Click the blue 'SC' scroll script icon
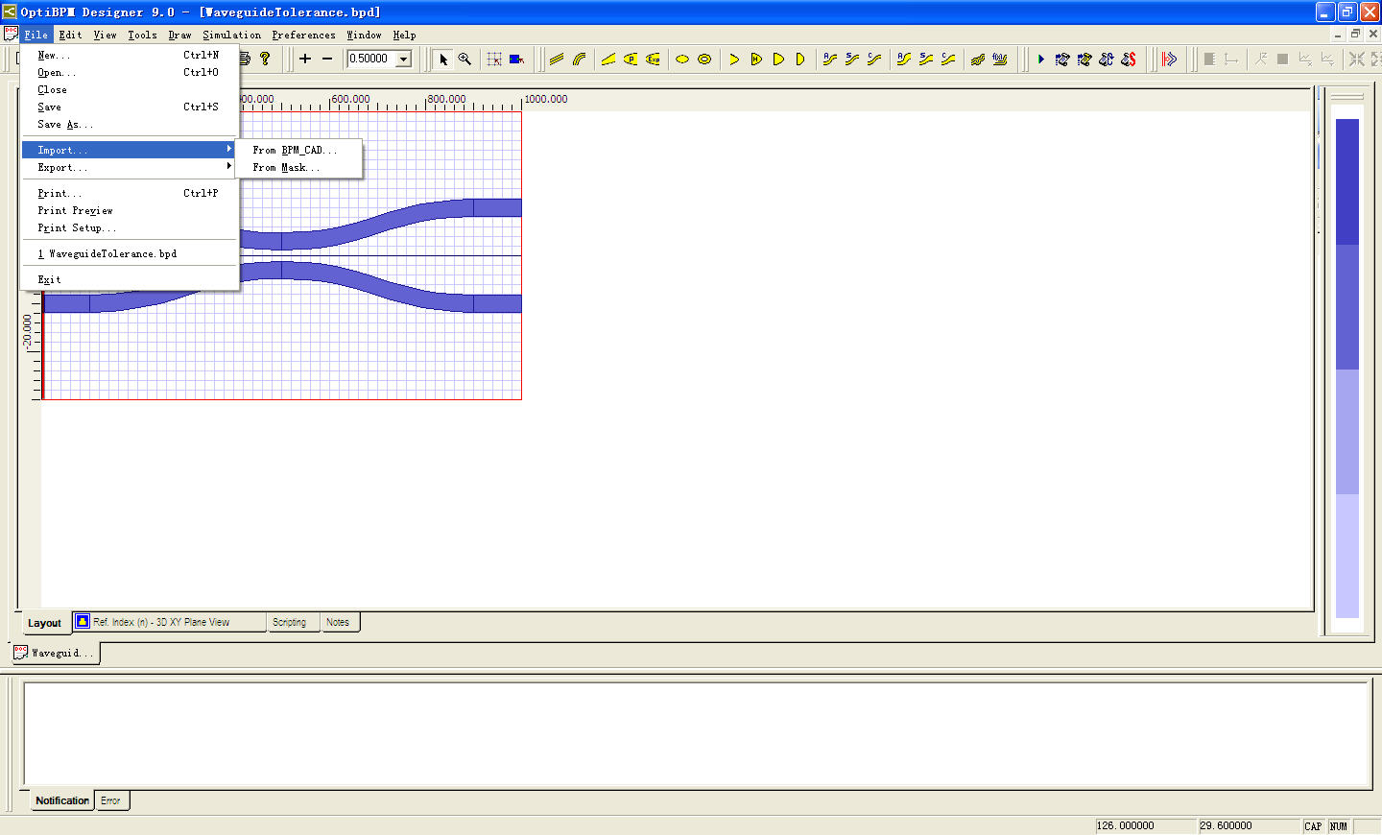 point(1107,59)
